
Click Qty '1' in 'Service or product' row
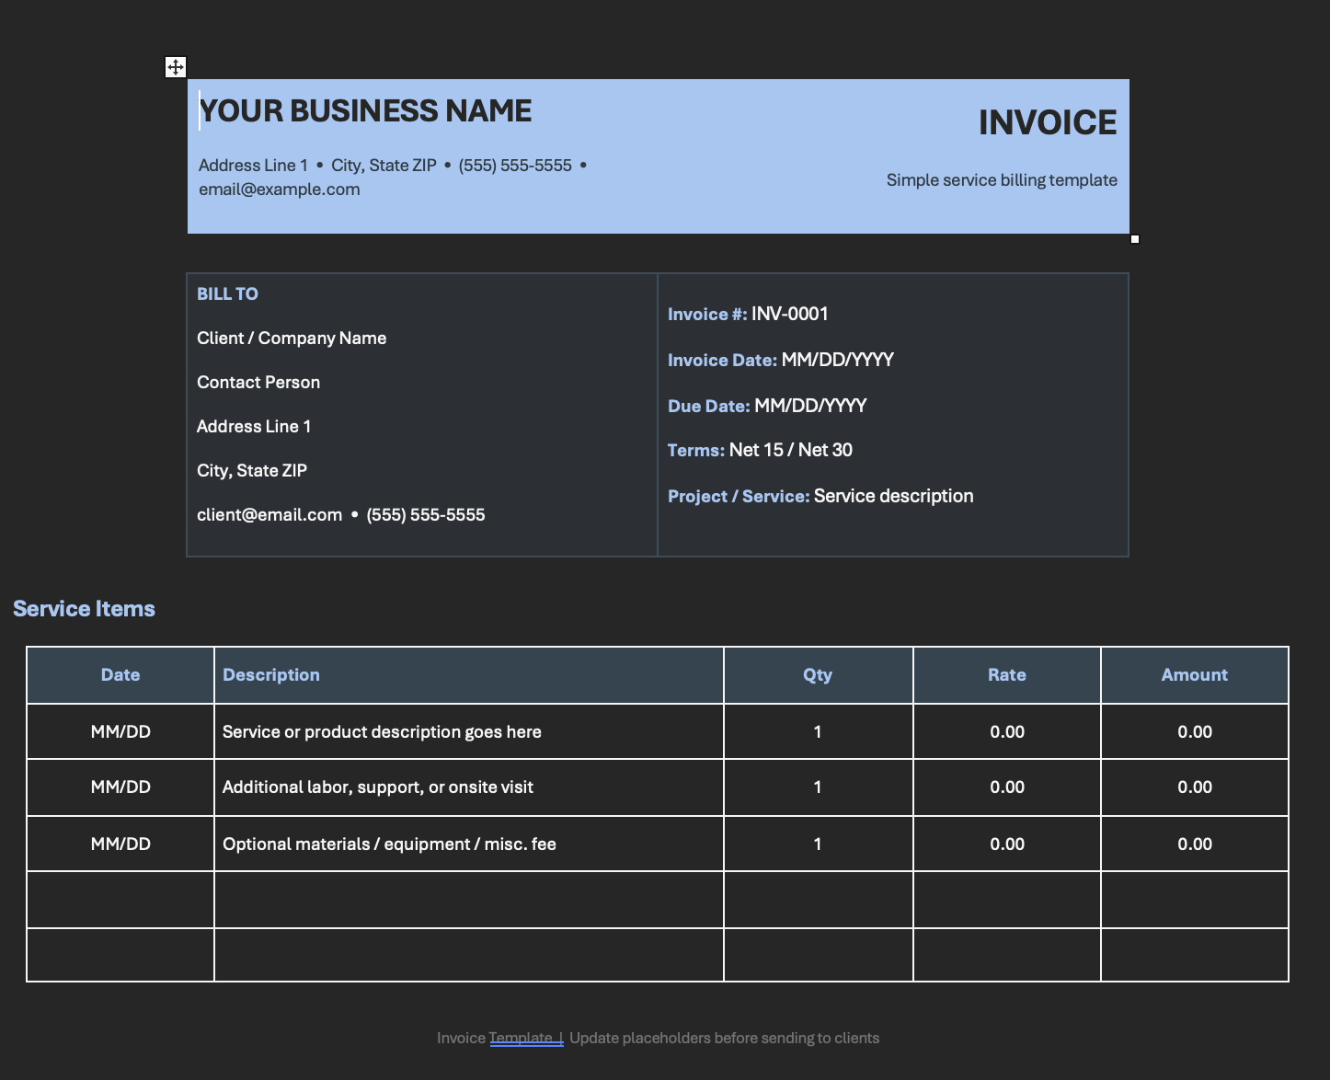coord(818,732)
